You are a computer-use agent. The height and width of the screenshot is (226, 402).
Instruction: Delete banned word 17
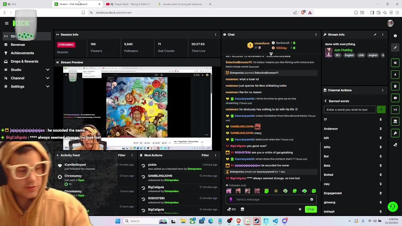pyautogui.click(x=381, y=120)
